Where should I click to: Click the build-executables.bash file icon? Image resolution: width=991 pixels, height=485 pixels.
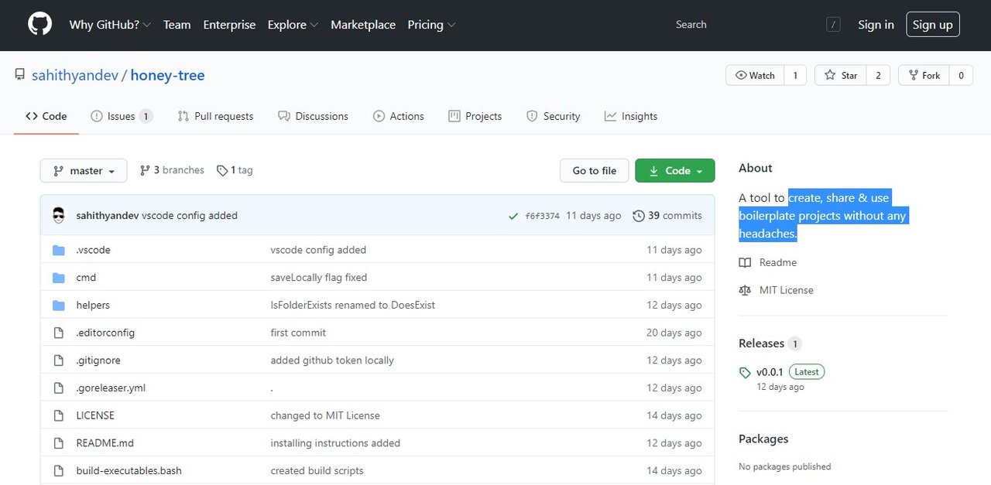pos(58,471)
